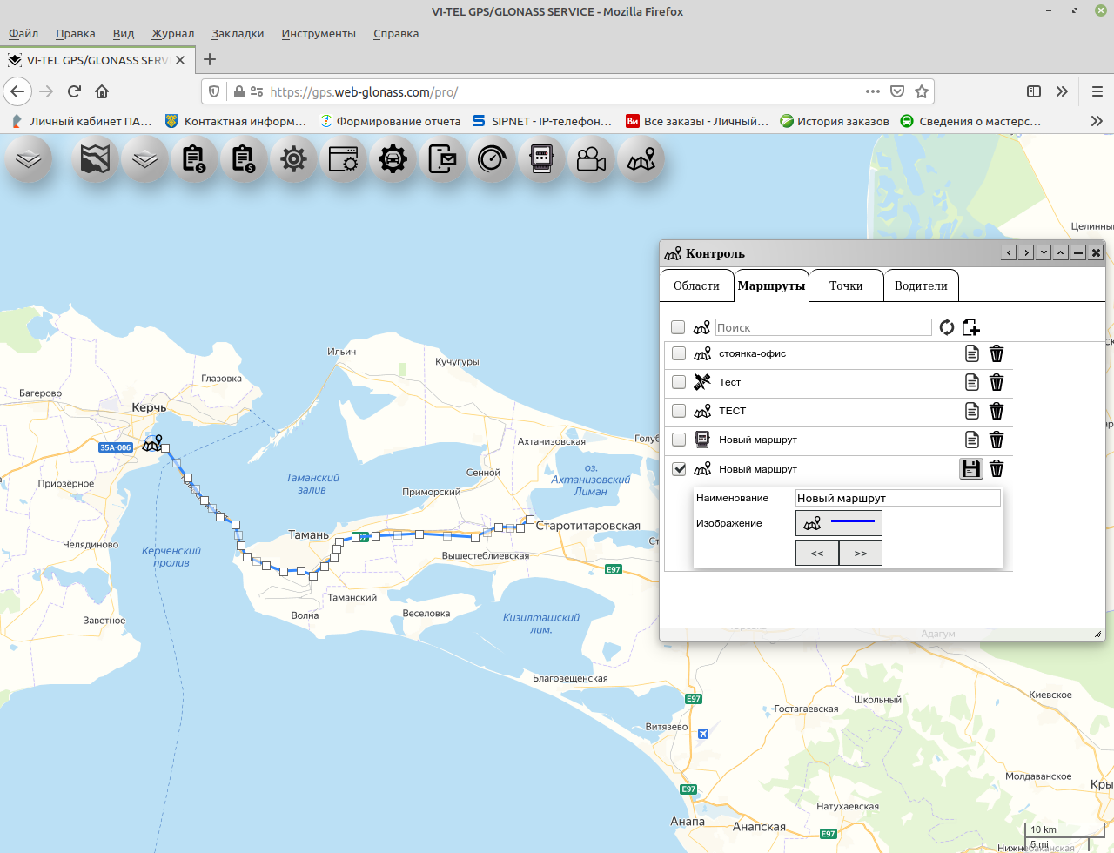Move Контроль panel right with > arrow

1026,252
